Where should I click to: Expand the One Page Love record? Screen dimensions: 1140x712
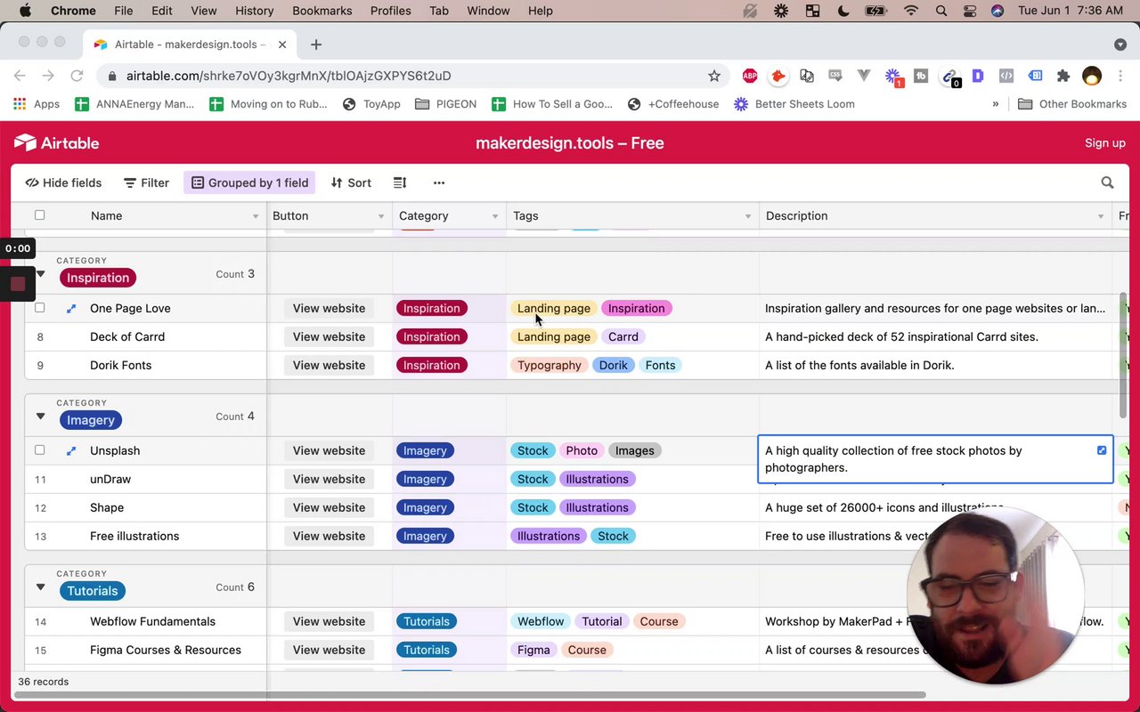point(71,309)
